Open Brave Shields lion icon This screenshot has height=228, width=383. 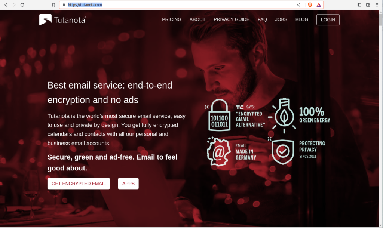click(x=310, y=5)
